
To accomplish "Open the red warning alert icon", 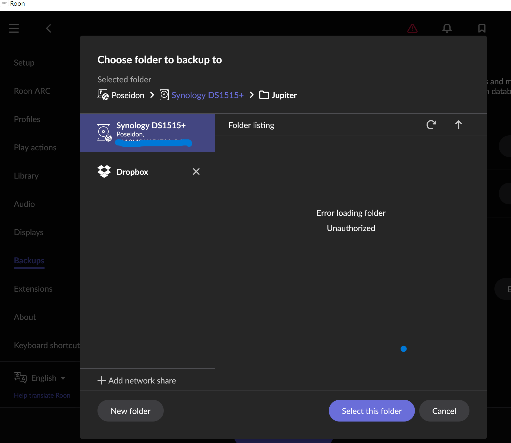I will 412,28.
